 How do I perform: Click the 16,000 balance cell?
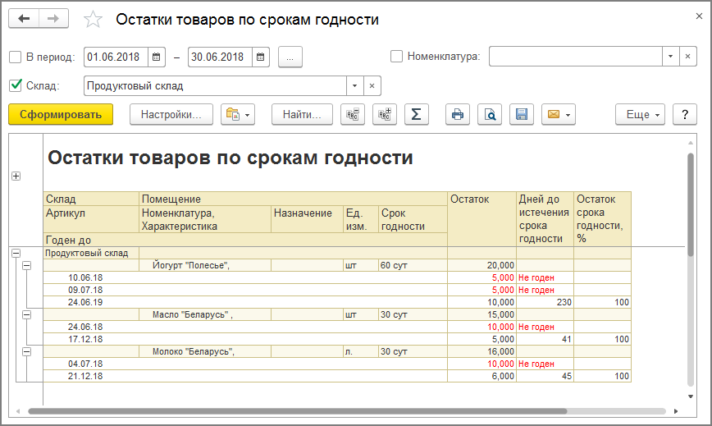482,351
